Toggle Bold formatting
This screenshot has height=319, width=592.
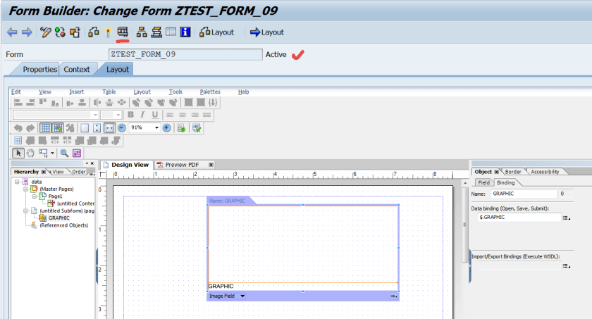coord(130,115)
